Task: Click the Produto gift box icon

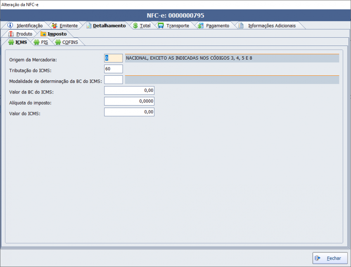Action: (x=11, y=34)
